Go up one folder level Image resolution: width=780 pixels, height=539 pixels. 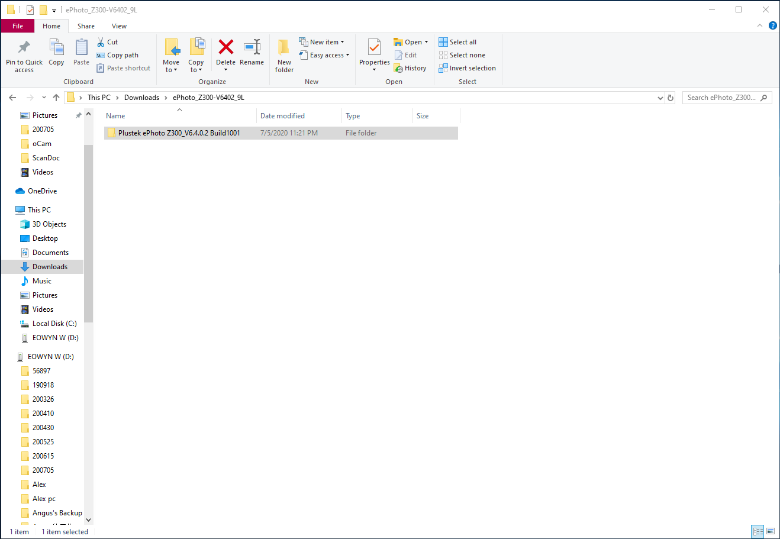point(56,98)
